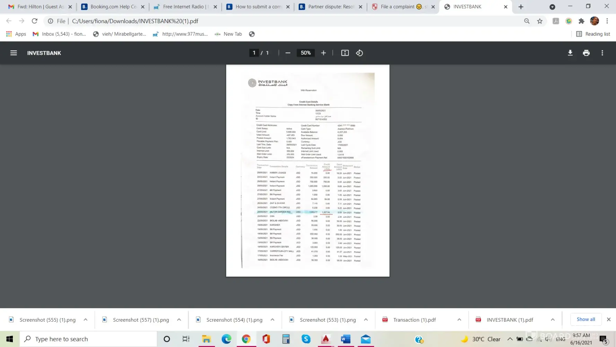Download the INVESTBANK PDF
The height and width of the screenshot is (347, 616).
tap(570, 53)
